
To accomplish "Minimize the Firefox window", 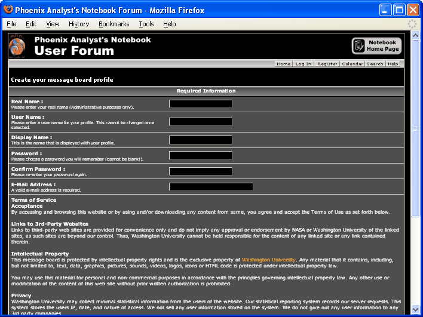I will 385,10.
